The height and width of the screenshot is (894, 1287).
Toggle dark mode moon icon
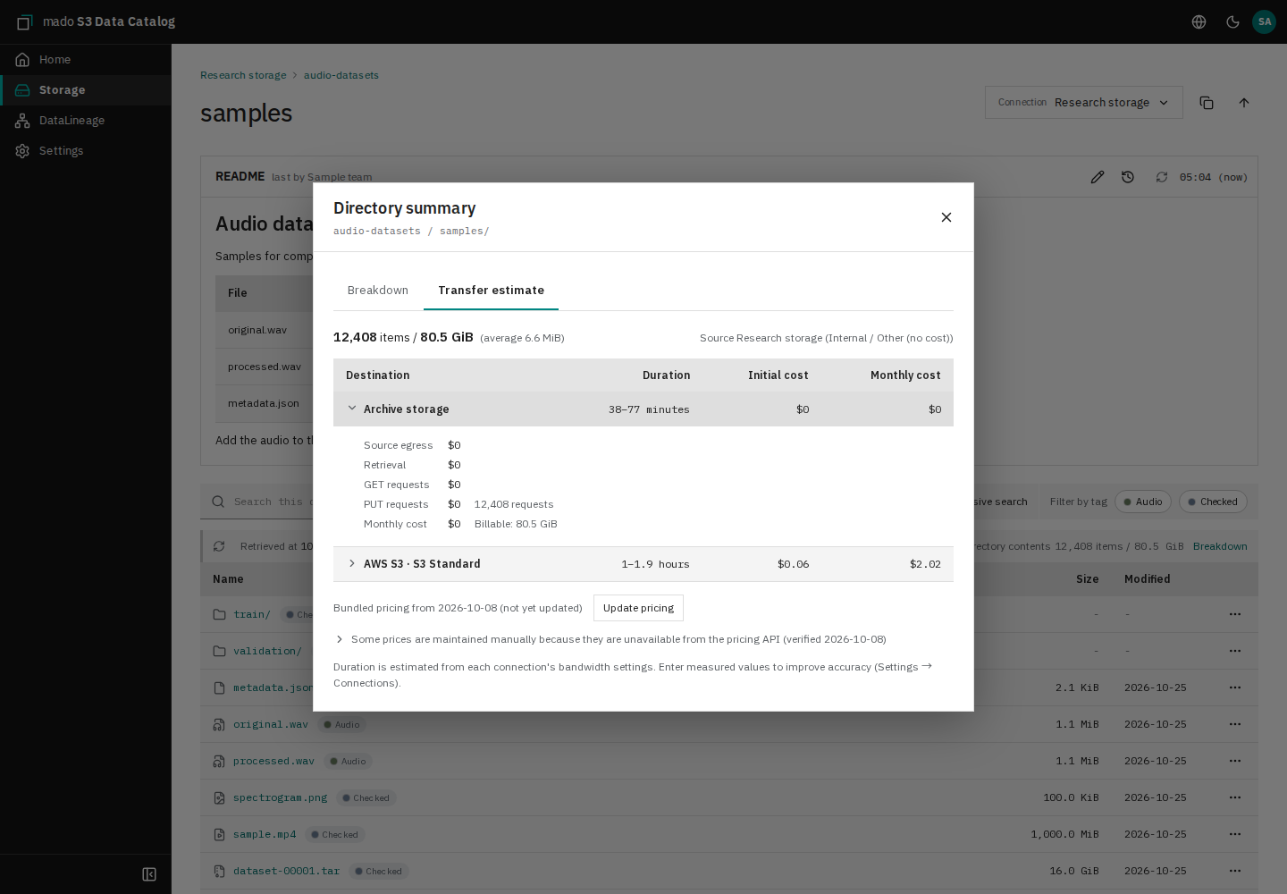pyautogui.click(x=1233, y=21)
